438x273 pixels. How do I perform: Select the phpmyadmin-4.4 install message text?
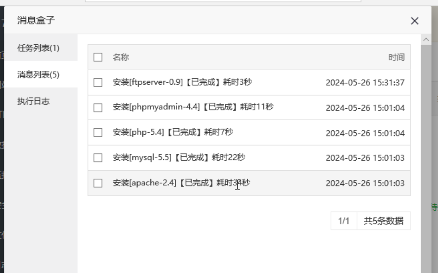click(193, 107)
